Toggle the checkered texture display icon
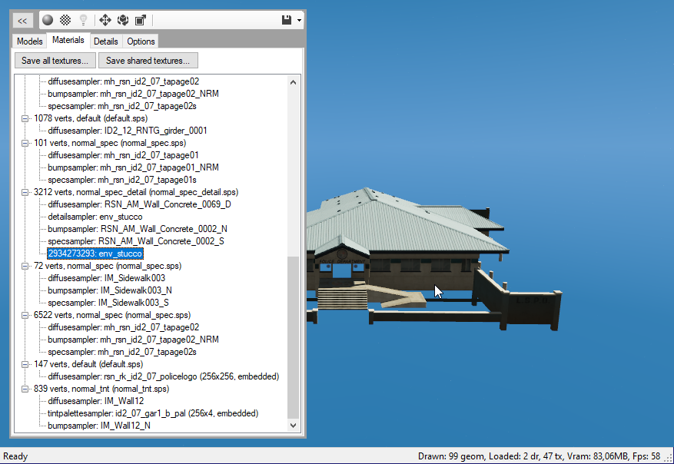Image resolution: width=674 pixels, height=464 pixels. pyautogui.click(x=65, y=19)
